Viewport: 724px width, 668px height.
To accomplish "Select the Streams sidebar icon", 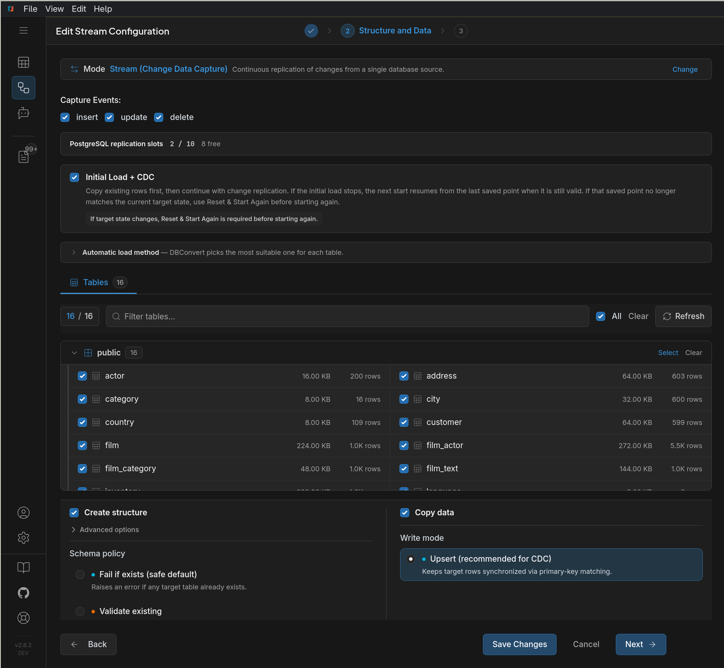I will [24, 88].
